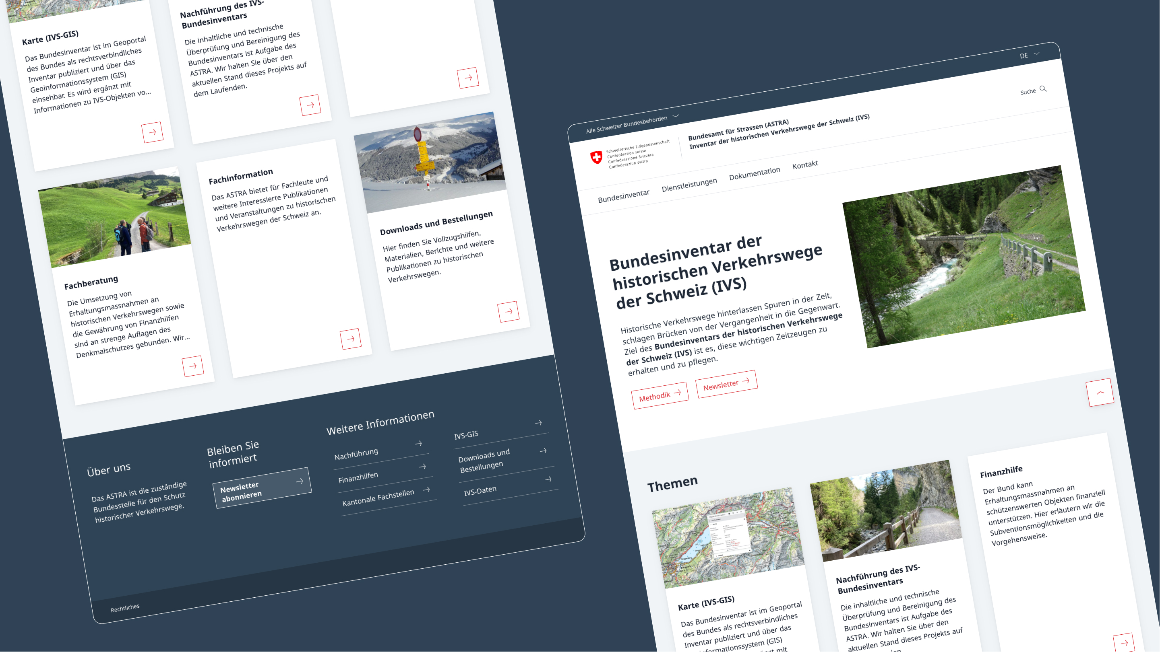Open Fachinformation card via its arrow icon
Screen dimensions: 1160x652
click(351, 339)
